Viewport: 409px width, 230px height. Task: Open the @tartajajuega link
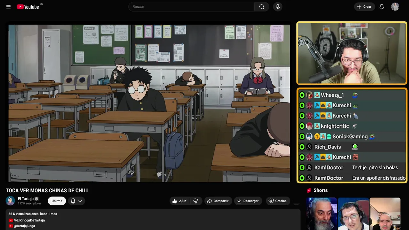24,226
